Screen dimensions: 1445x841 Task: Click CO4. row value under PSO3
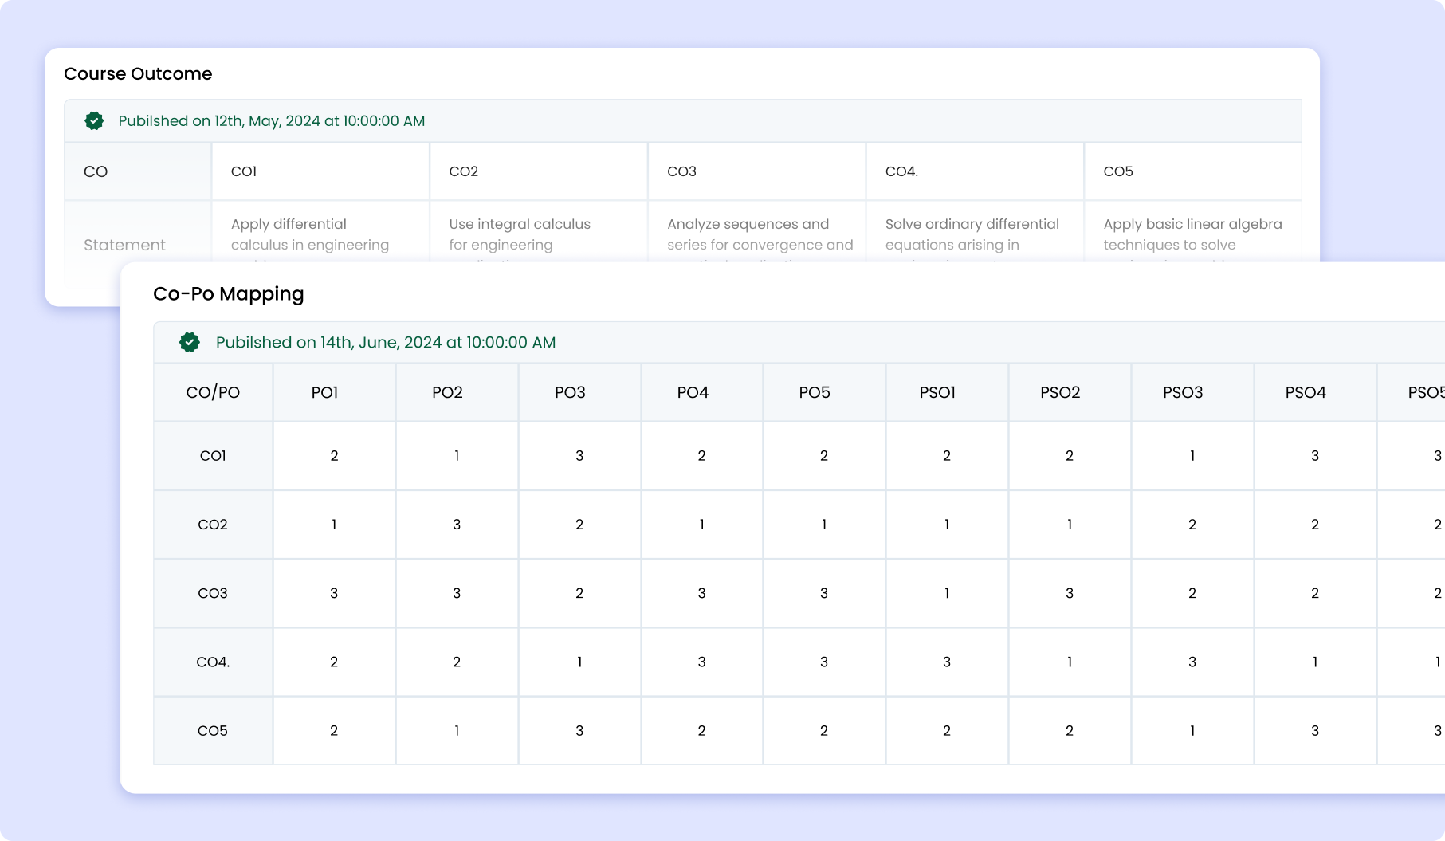pyautogui.click(x=1192, y=662)
